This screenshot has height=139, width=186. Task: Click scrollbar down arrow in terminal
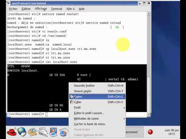(x=148, y=115)
